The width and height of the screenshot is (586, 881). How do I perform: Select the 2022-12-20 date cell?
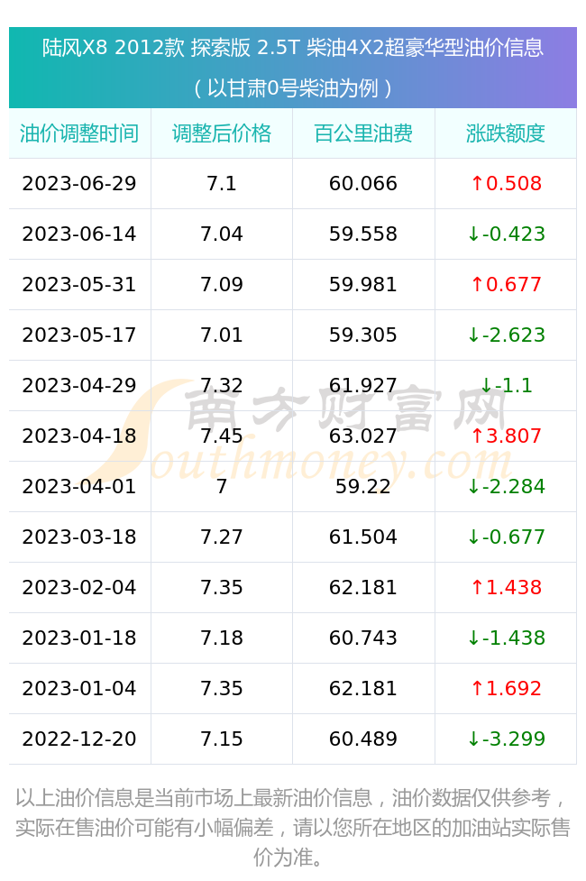(x=79, y=739)
